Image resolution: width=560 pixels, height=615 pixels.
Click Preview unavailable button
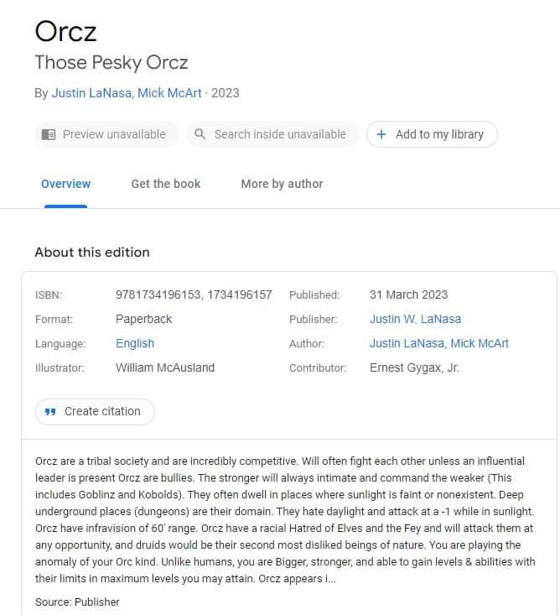tap(106, 134)
